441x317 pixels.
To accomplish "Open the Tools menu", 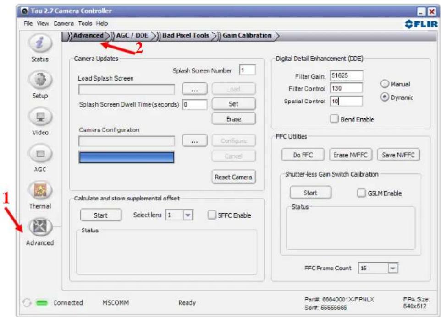I will point(85,23).
